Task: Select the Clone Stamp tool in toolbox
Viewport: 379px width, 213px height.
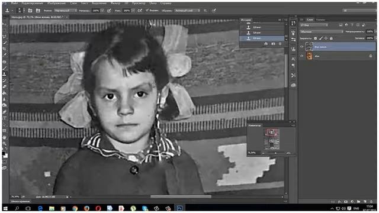Action: (4, 74)
